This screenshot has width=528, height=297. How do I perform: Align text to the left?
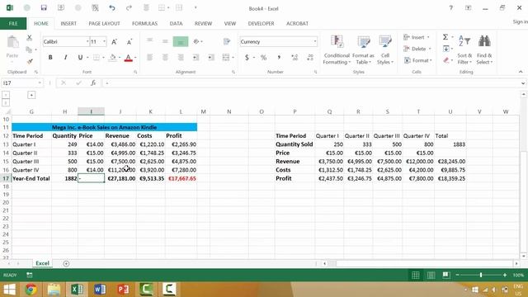[x=149, y=57]
